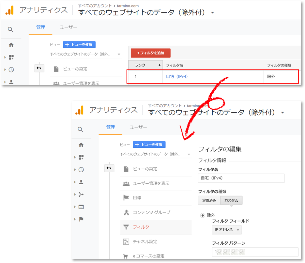Click the red フィルタを追加 button
This screenshot has width=305, height=263.
(150, 53)
